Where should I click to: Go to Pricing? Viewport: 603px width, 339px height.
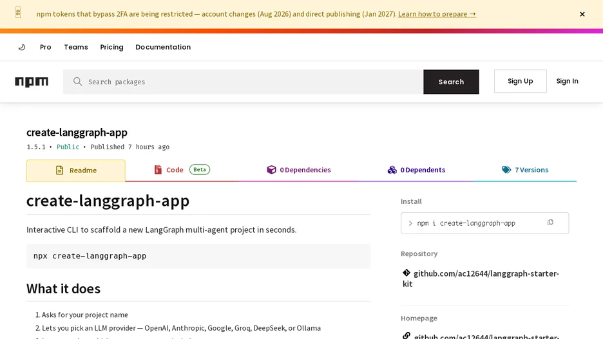111,47
